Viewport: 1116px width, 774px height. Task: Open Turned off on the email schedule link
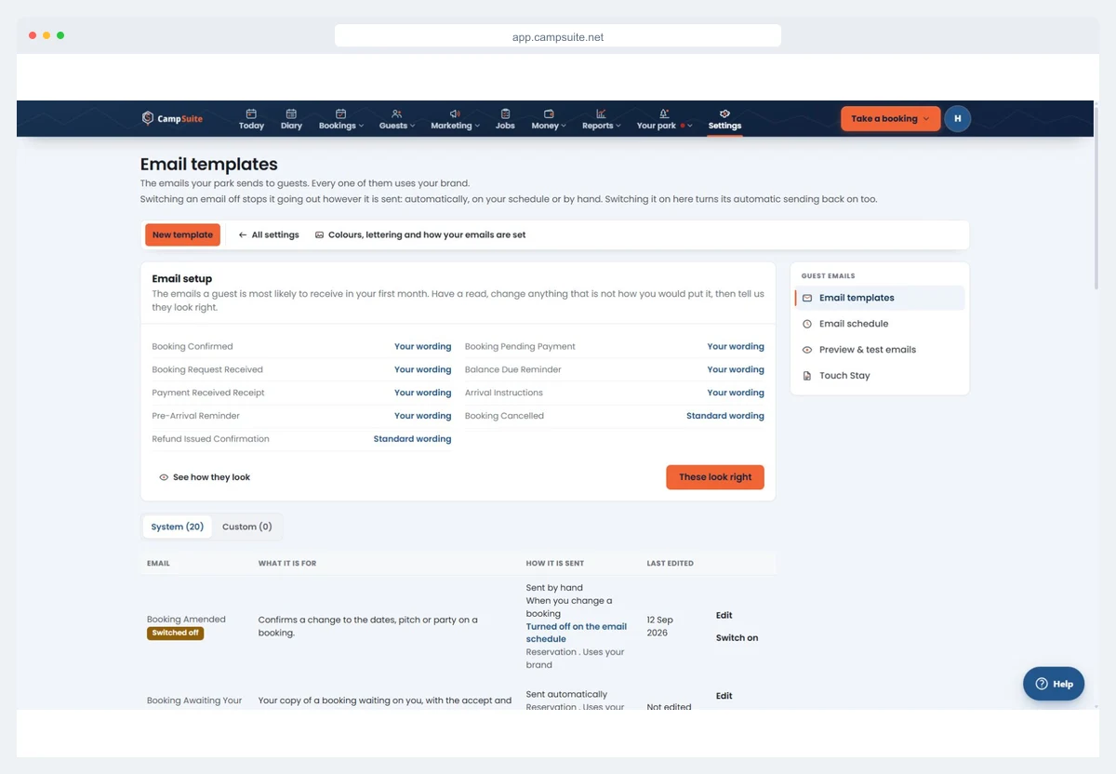pos(577,633)
